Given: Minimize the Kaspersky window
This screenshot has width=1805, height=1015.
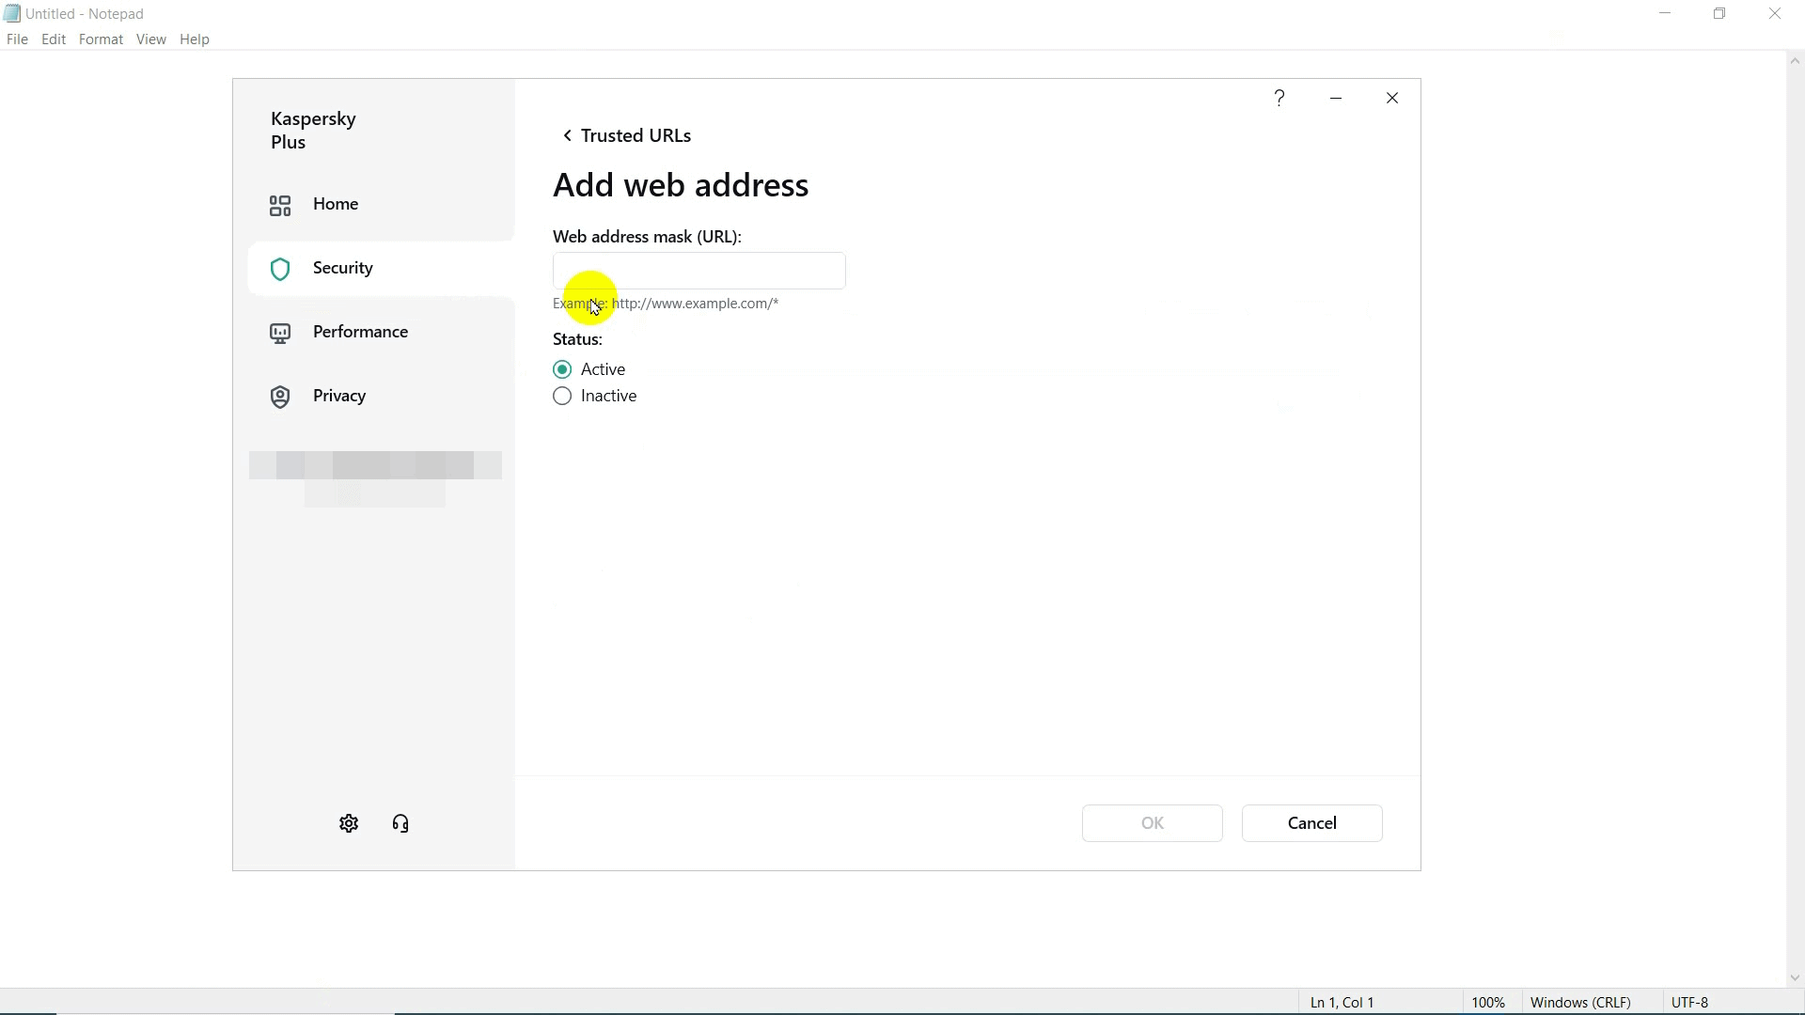Looking at the screenshot, I should [1336, 98].
